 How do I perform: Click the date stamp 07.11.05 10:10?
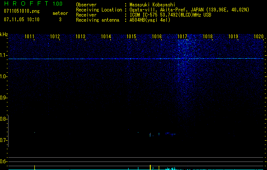click(x=22, y=20)
